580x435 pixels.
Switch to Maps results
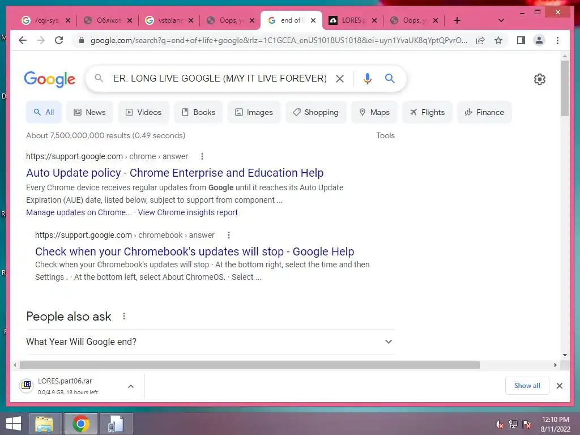pyautogui.click(x=374, y=112)
